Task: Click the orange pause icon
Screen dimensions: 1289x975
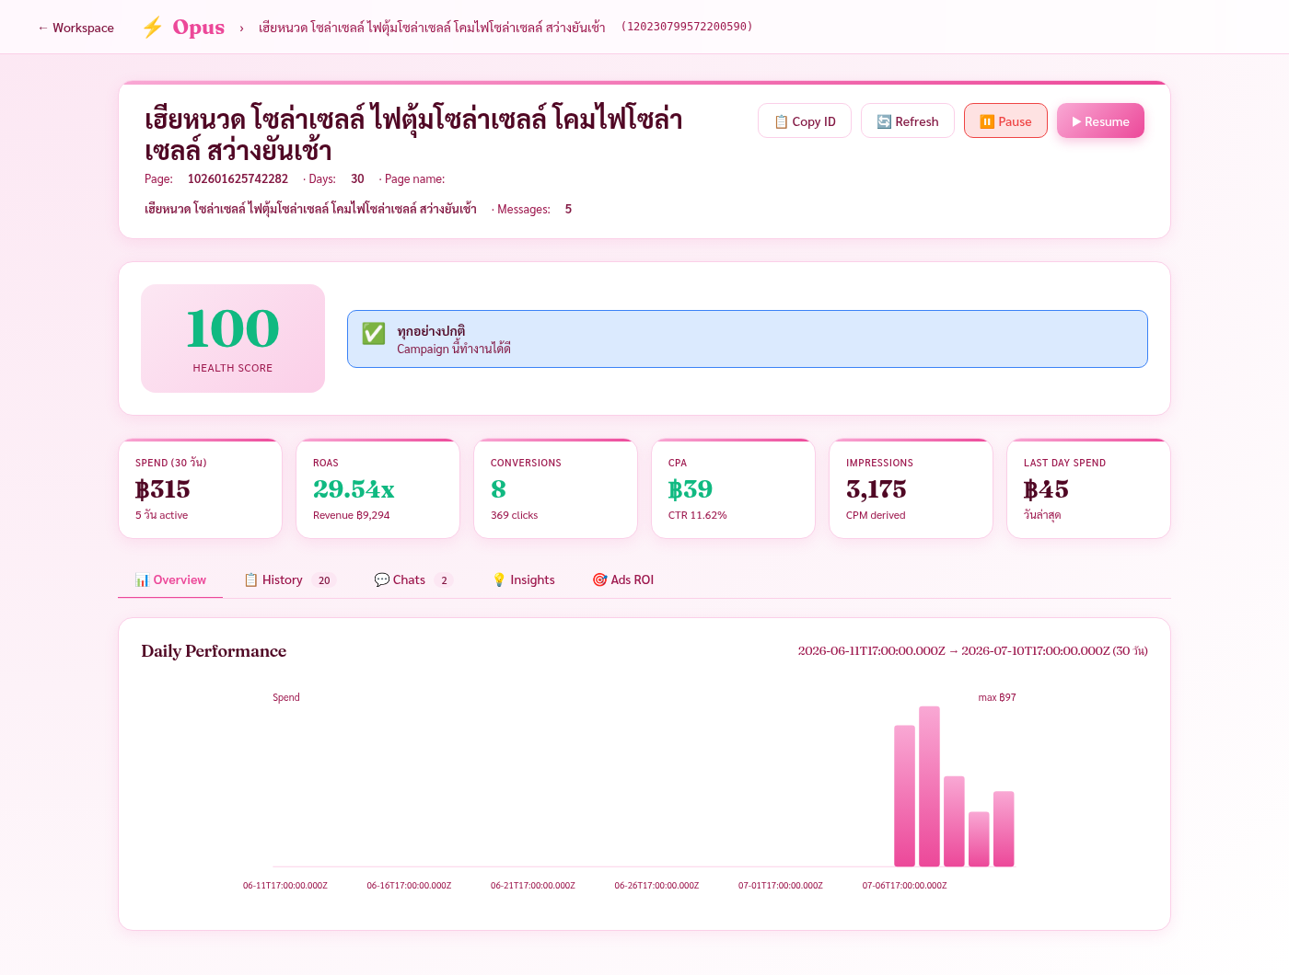Action: pyautogui.click(x=987, y=121)
